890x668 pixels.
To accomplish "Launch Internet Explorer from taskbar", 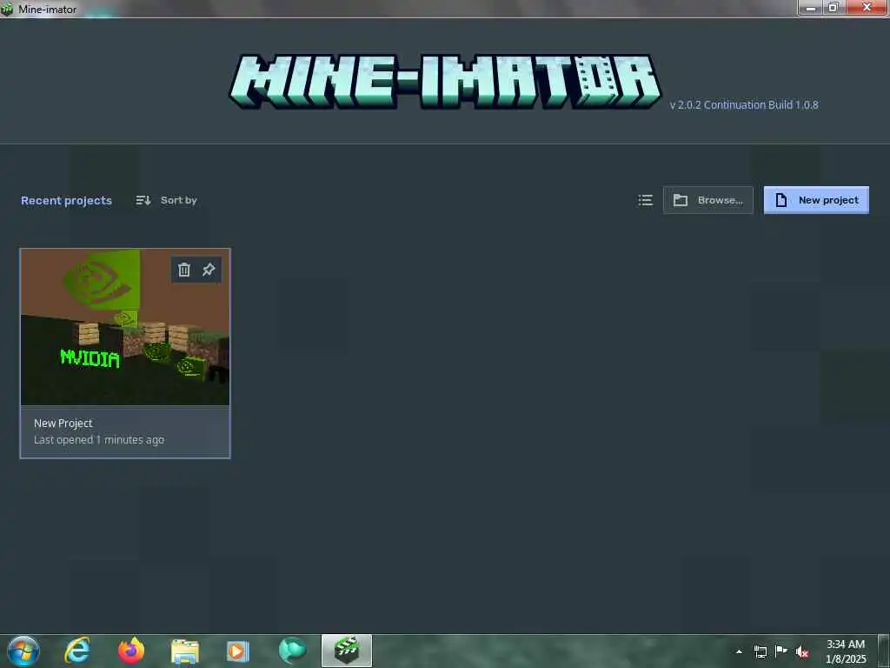I will coord(77,651).
